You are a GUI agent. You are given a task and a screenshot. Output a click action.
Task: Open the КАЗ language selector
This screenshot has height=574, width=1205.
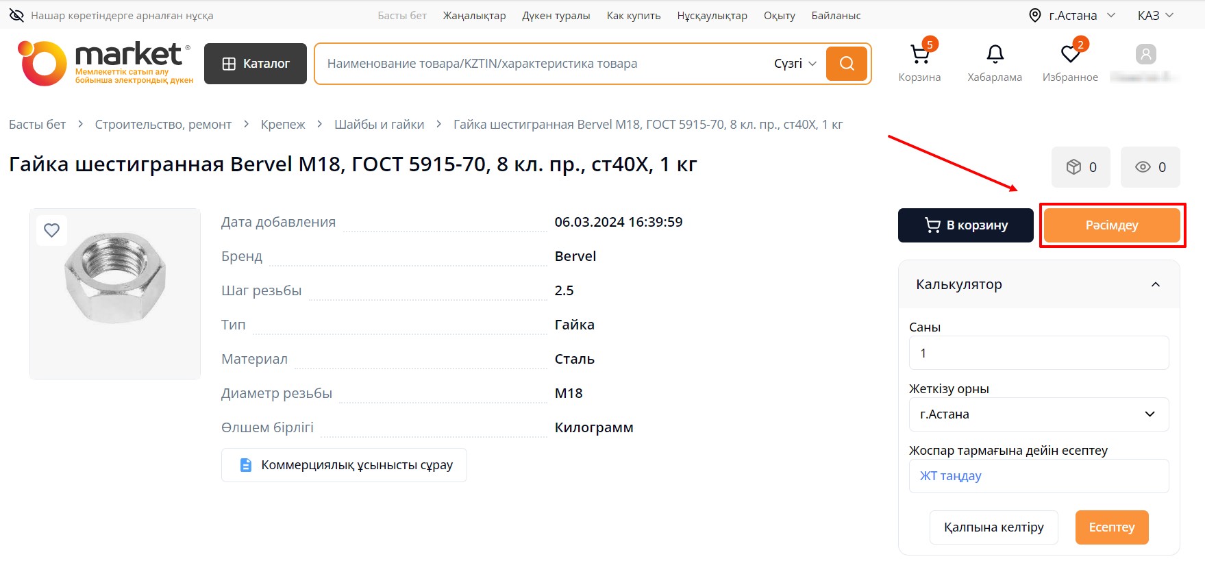(1155, 15)
